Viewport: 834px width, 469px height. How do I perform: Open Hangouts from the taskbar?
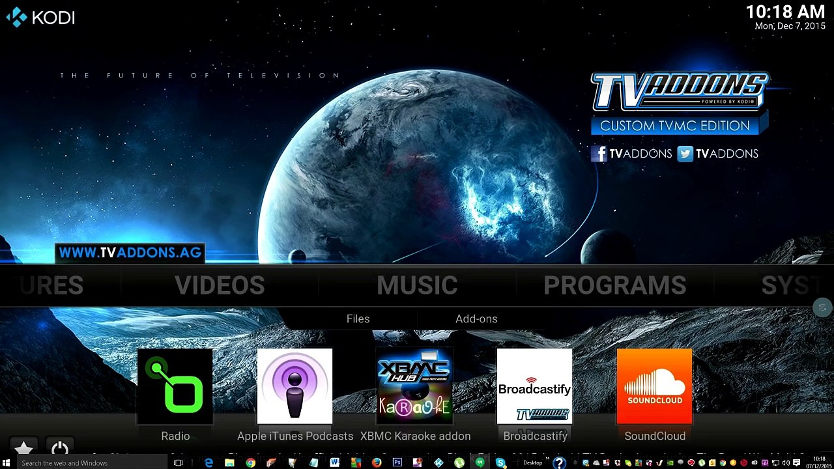[x=480, y=462]
